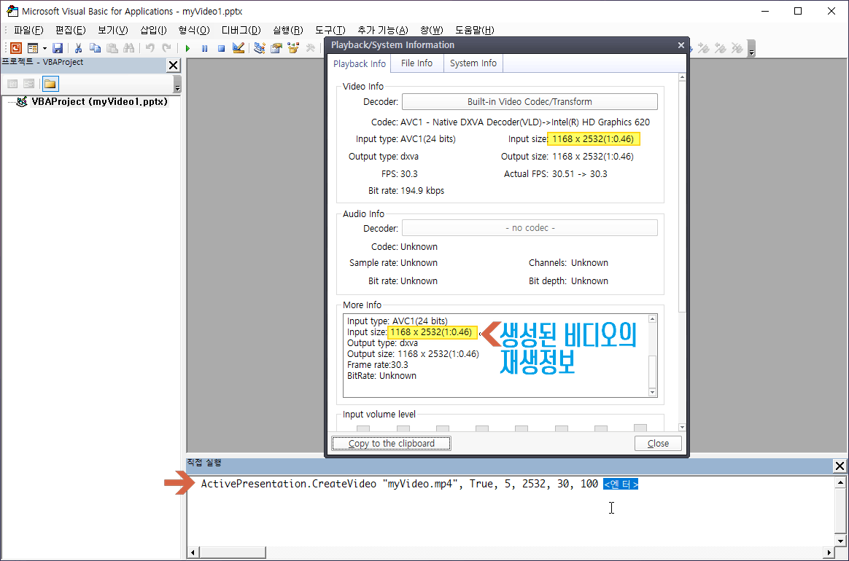The image size is (849, 561).
Task: Click the Break pause icon
Action: tap(204, 48)
